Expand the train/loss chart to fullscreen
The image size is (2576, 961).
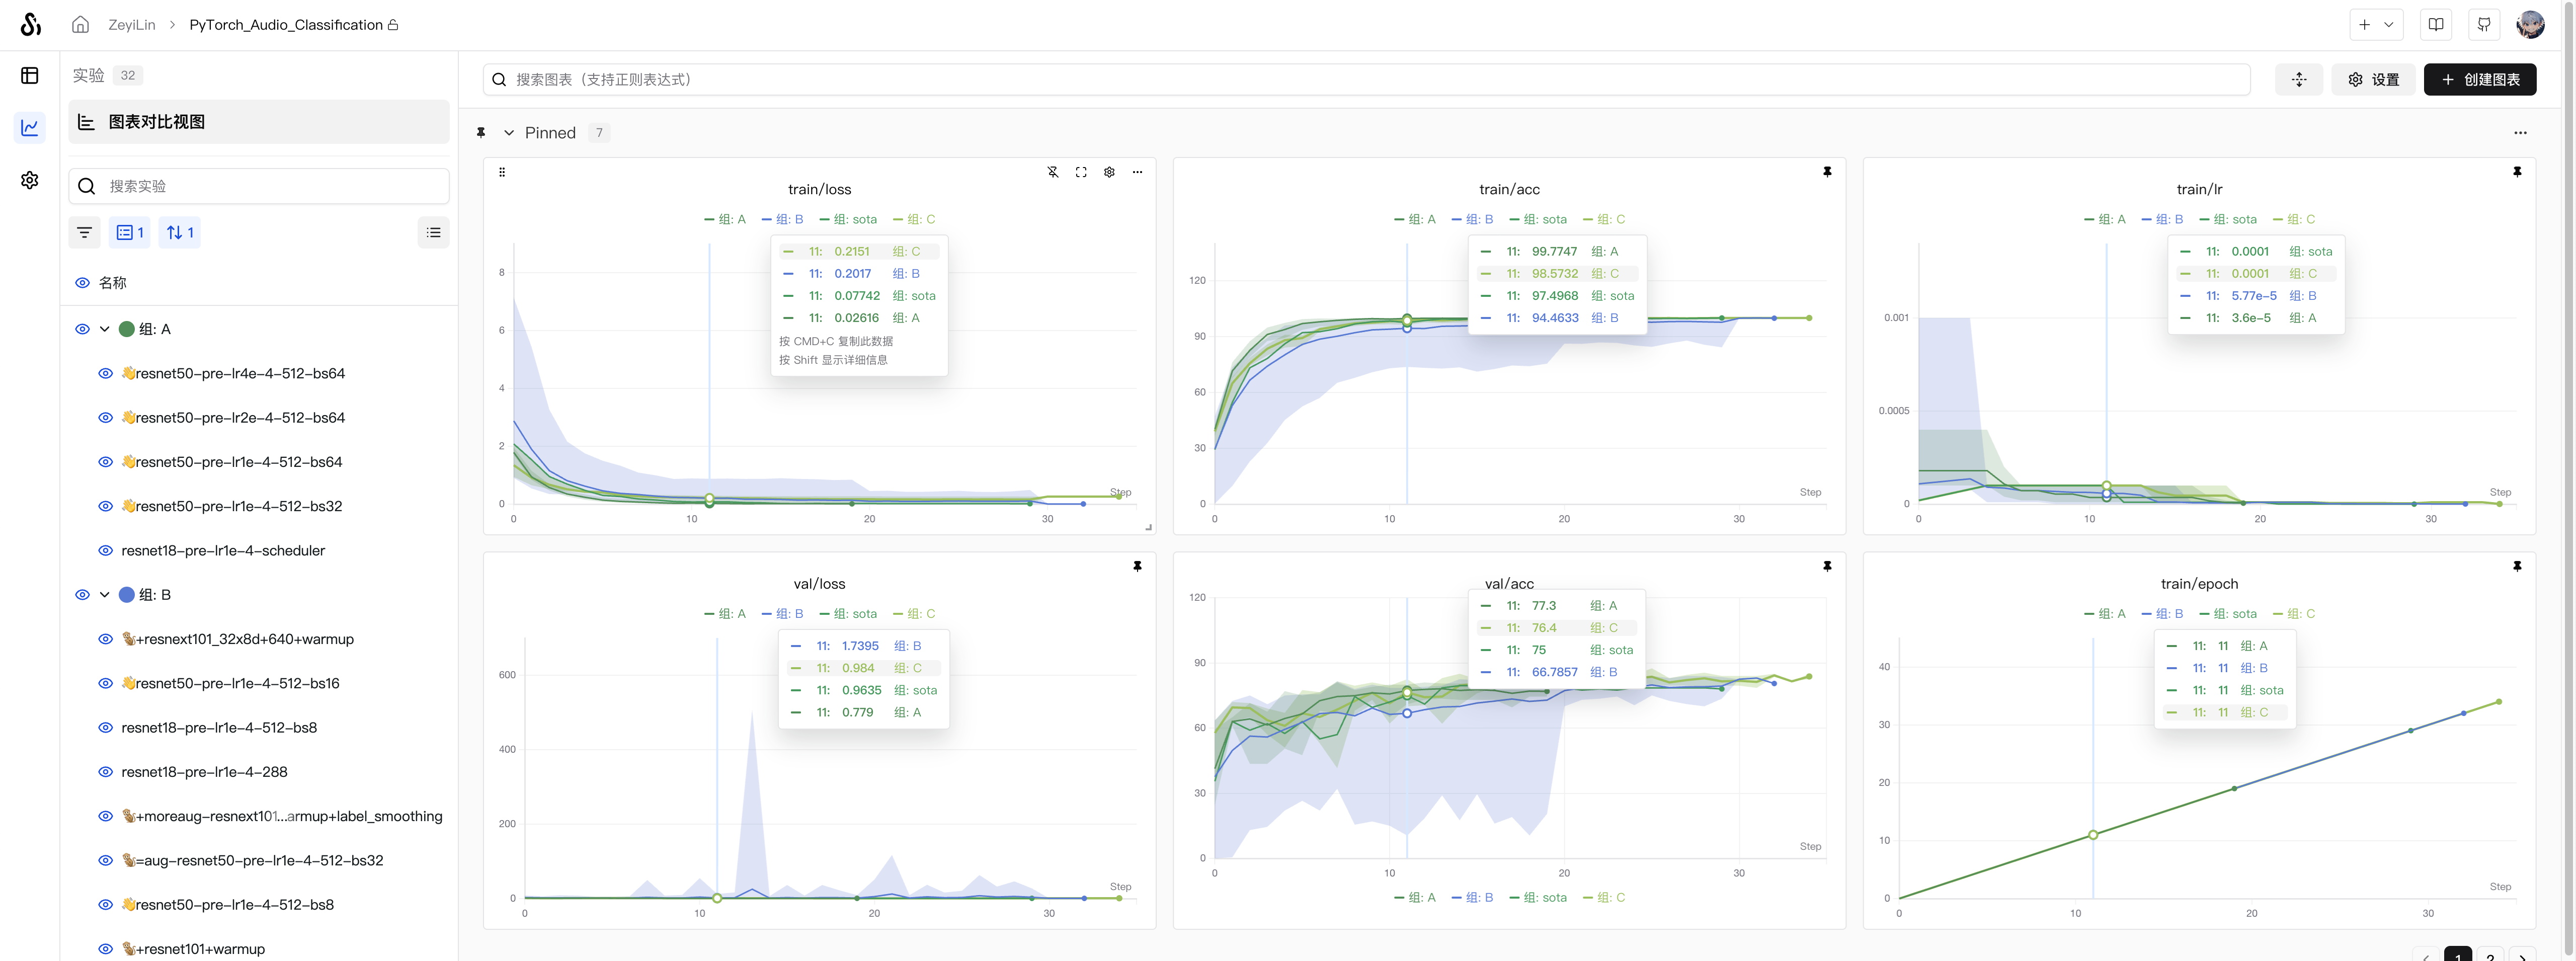(1081, 172)
